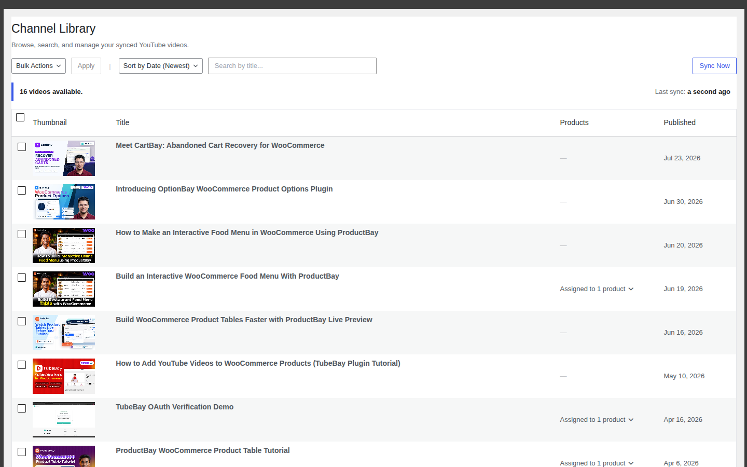Click the 16 videos available notice
Screen dimensions: 747x467
(51, 92)
